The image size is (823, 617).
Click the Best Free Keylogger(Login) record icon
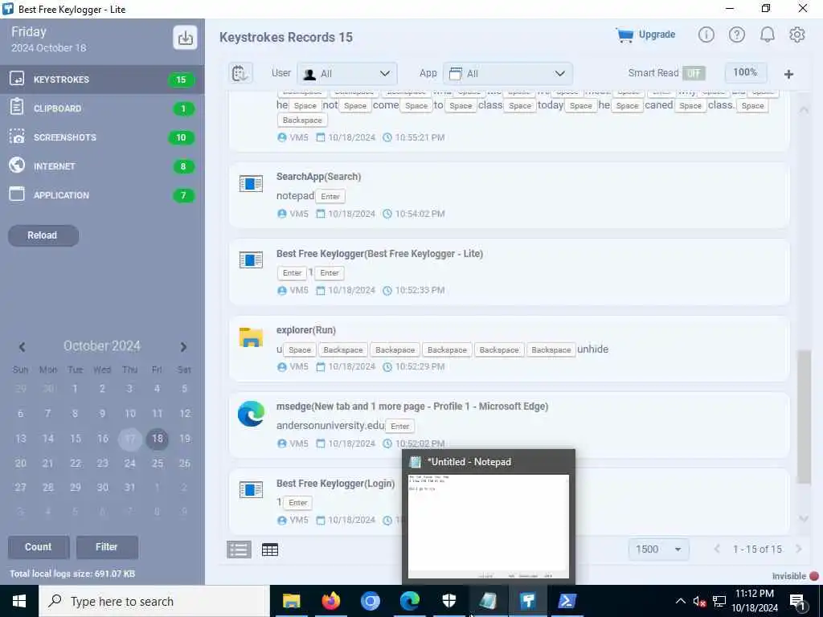tap(251, 489)
